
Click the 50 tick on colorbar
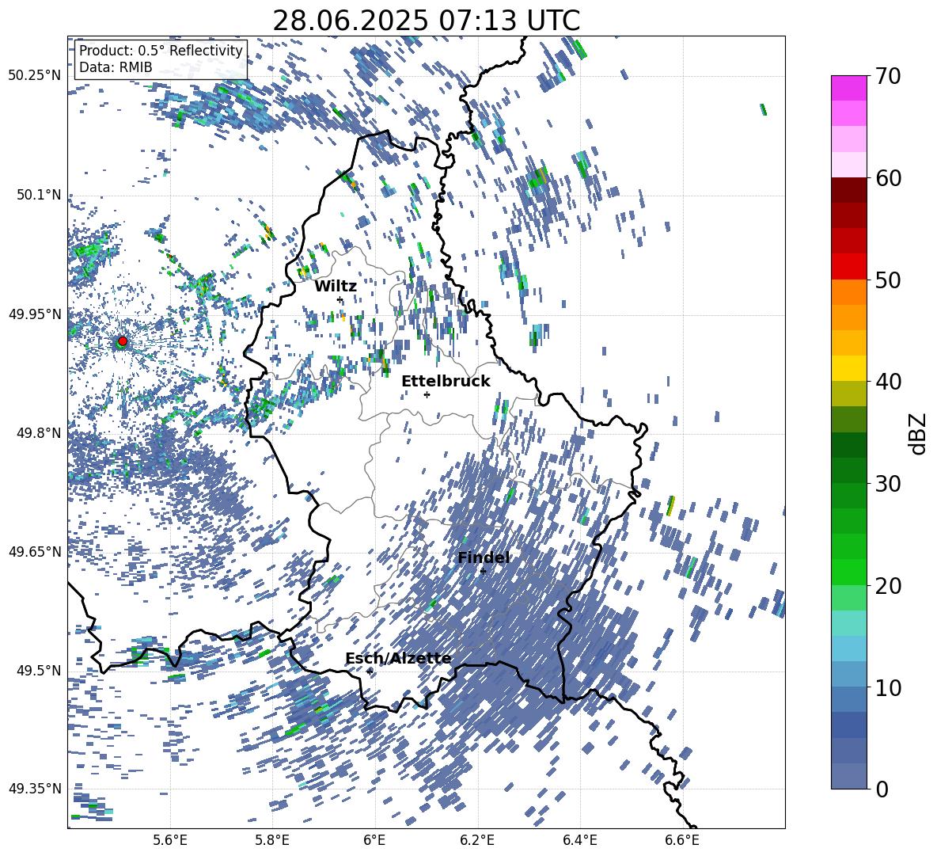click(888, 280)
